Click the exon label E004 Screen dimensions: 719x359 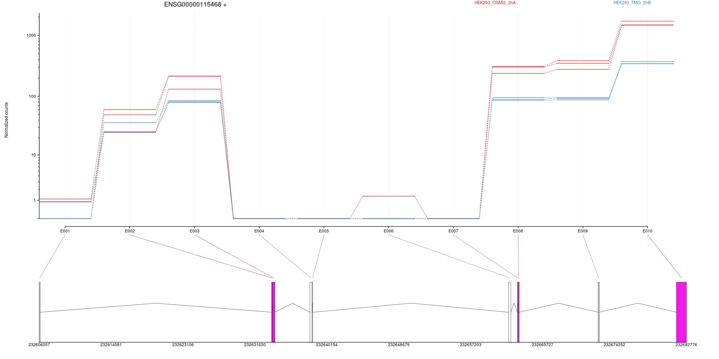point(259,231)
